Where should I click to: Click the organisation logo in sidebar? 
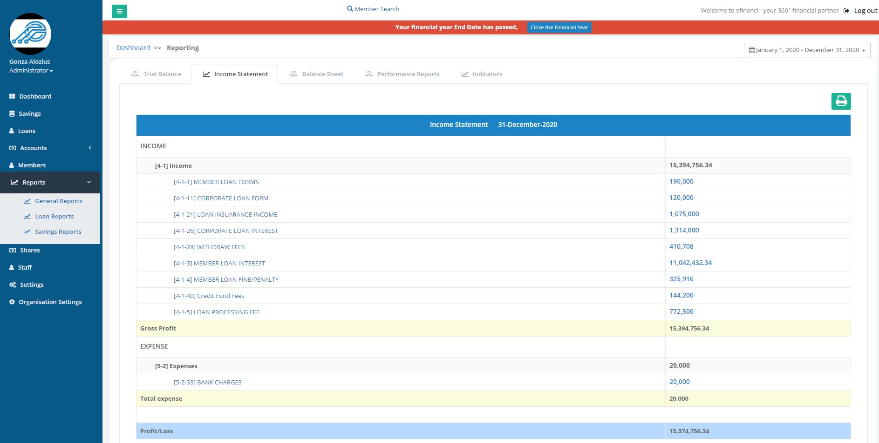30,34
